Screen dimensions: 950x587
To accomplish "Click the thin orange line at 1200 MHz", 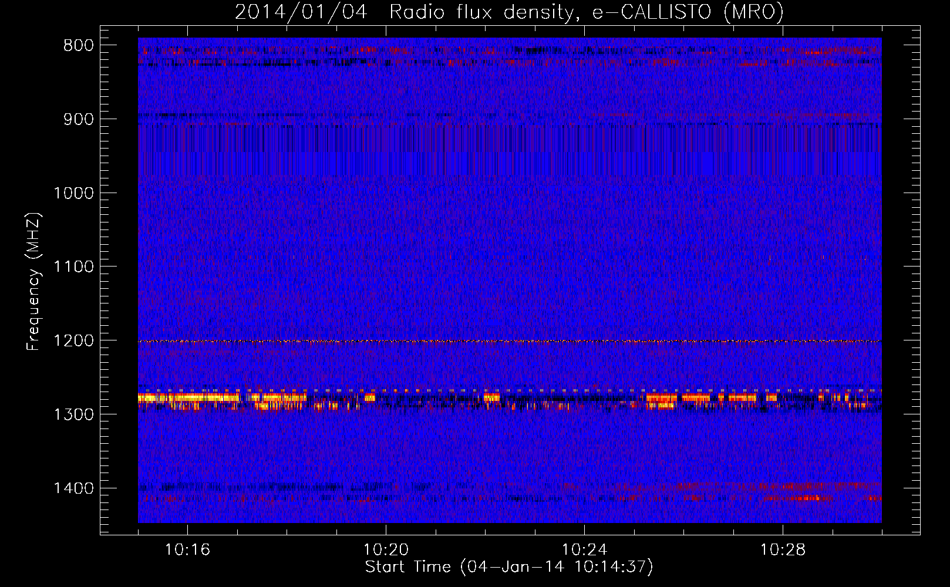I will (x=510, y=341).
